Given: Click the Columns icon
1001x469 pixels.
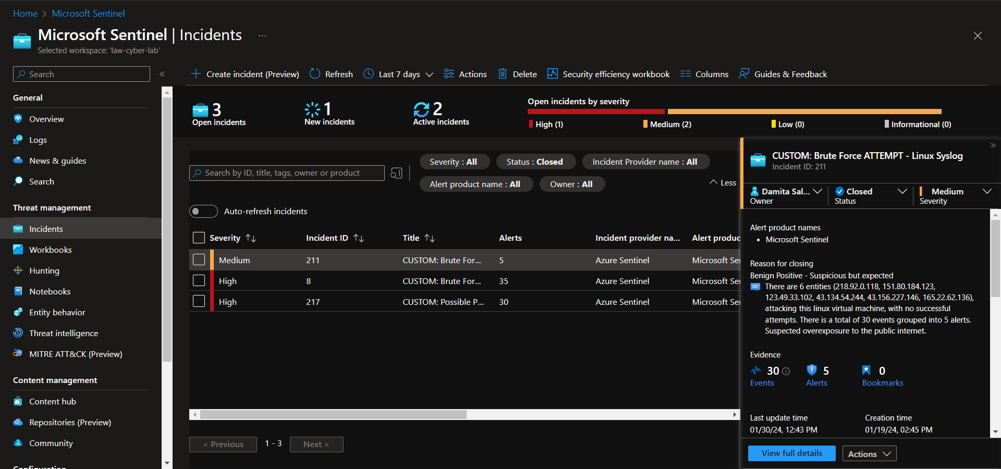Looking at the screenshot, I should point(686,74).
